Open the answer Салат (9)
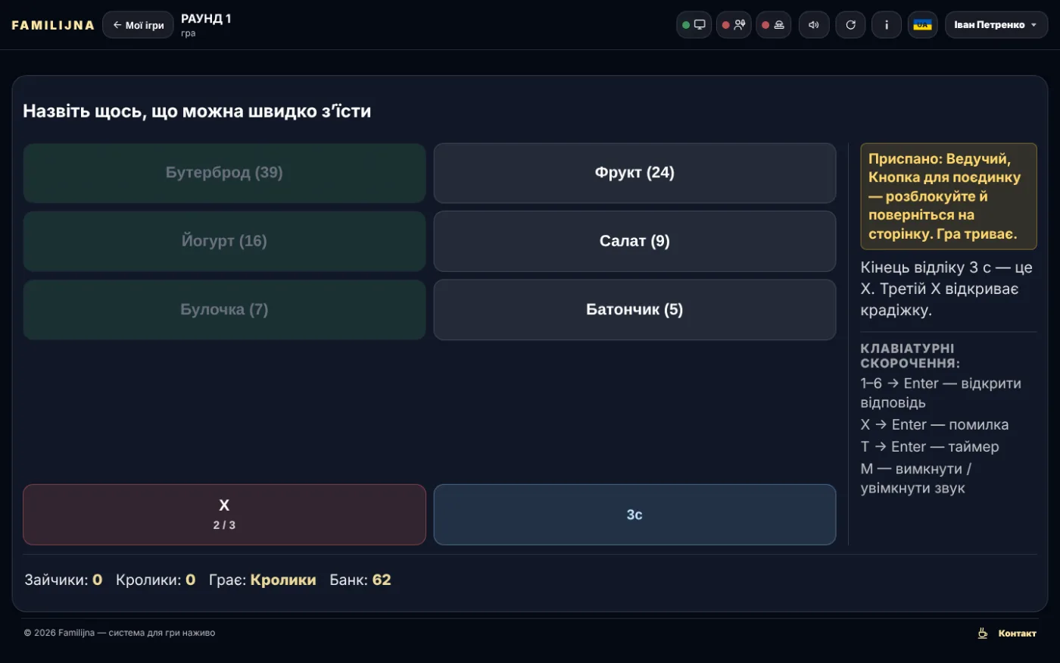 point(634,241)
